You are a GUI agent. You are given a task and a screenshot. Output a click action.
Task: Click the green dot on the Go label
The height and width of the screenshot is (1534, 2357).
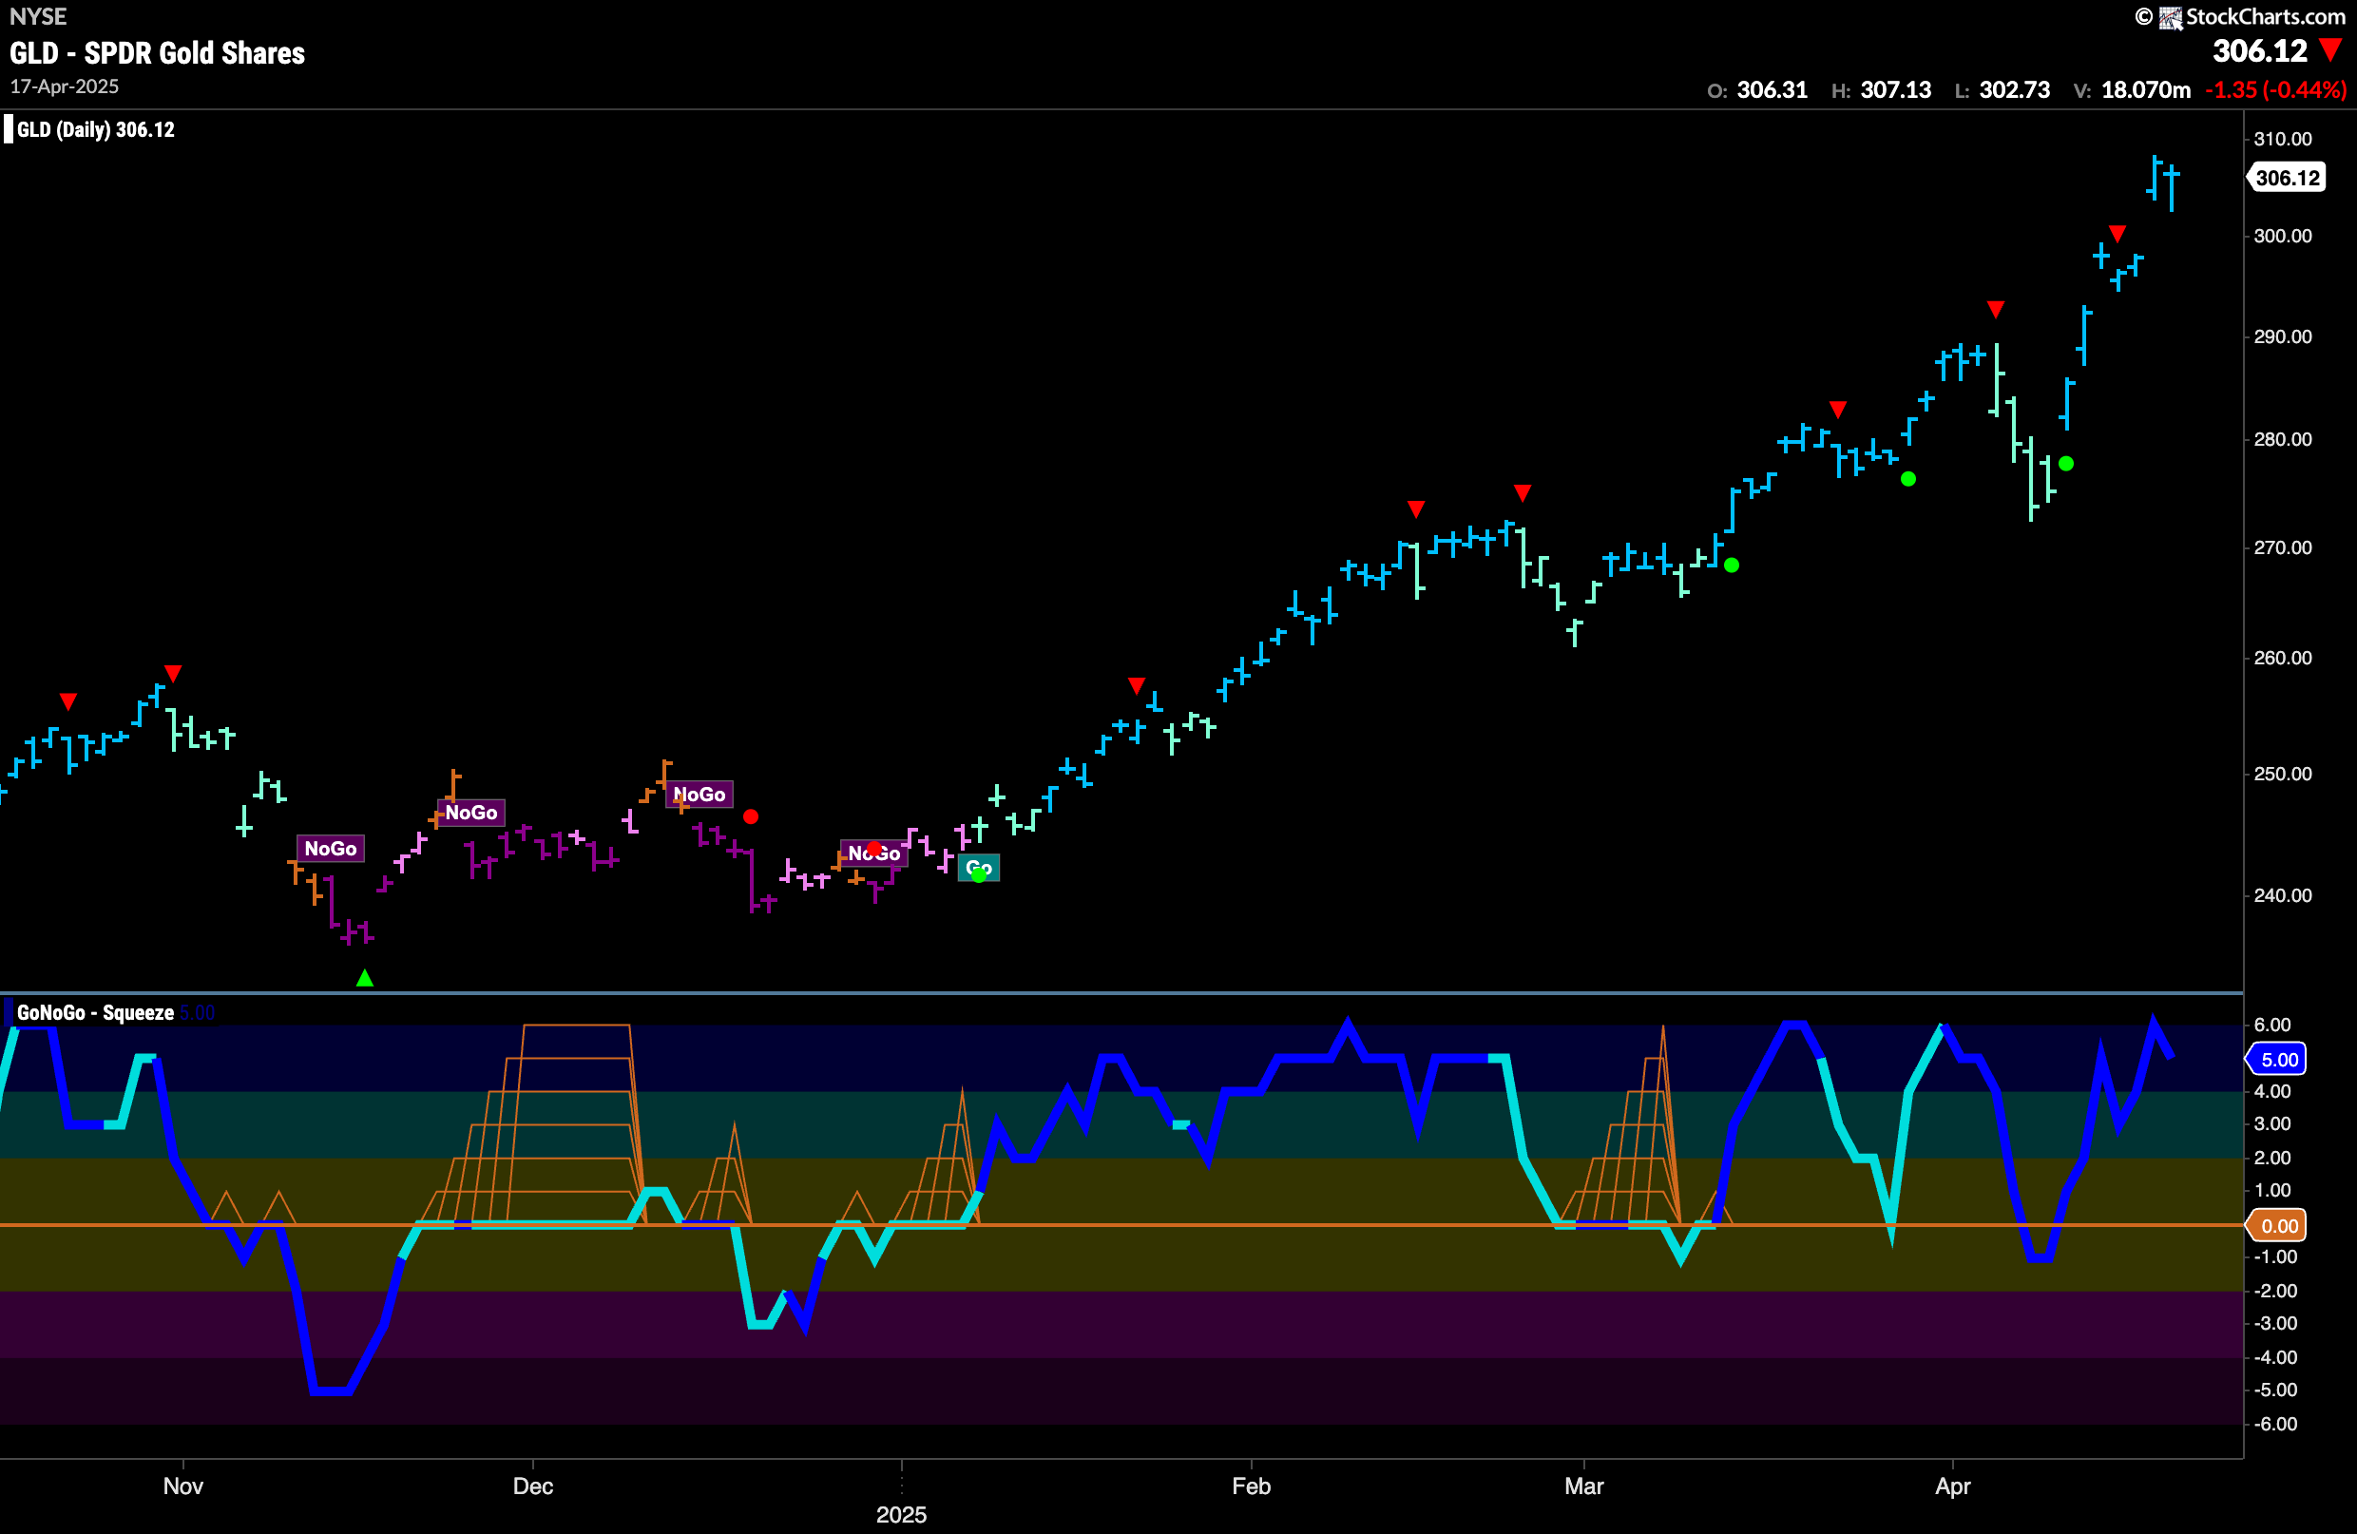(979, 874)
